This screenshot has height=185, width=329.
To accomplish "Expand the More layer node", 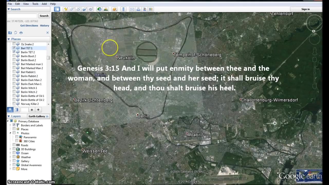I will click(11, 169).
